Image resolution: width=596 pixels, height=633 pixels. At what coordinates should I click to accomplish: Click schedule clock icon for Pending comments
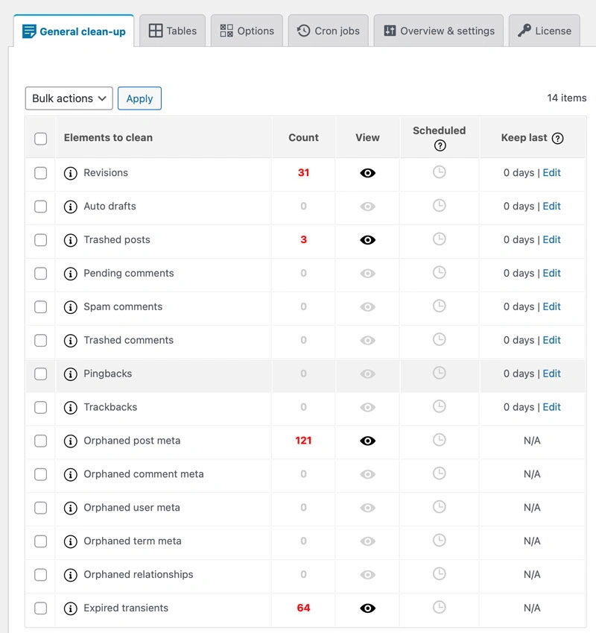click(x=439, y=272)
